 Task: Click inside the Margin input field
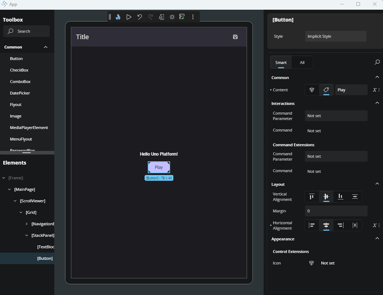pyautogui.click(x=336, y=211)
